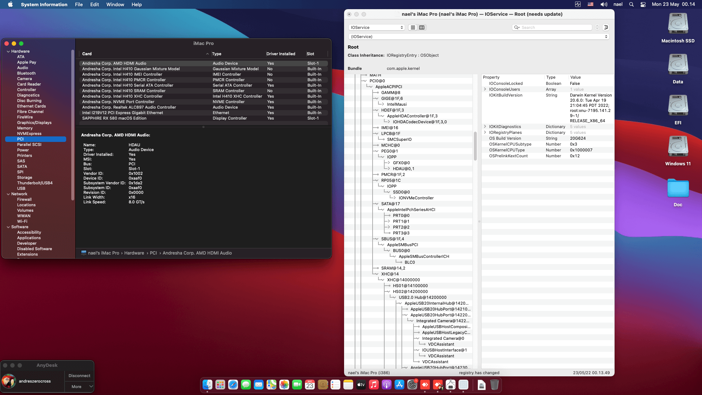The image size is (702, 395).
Task: Toggle the inspector sidebar panel icon
Action: pyautogui.click(x=606, y=27)
